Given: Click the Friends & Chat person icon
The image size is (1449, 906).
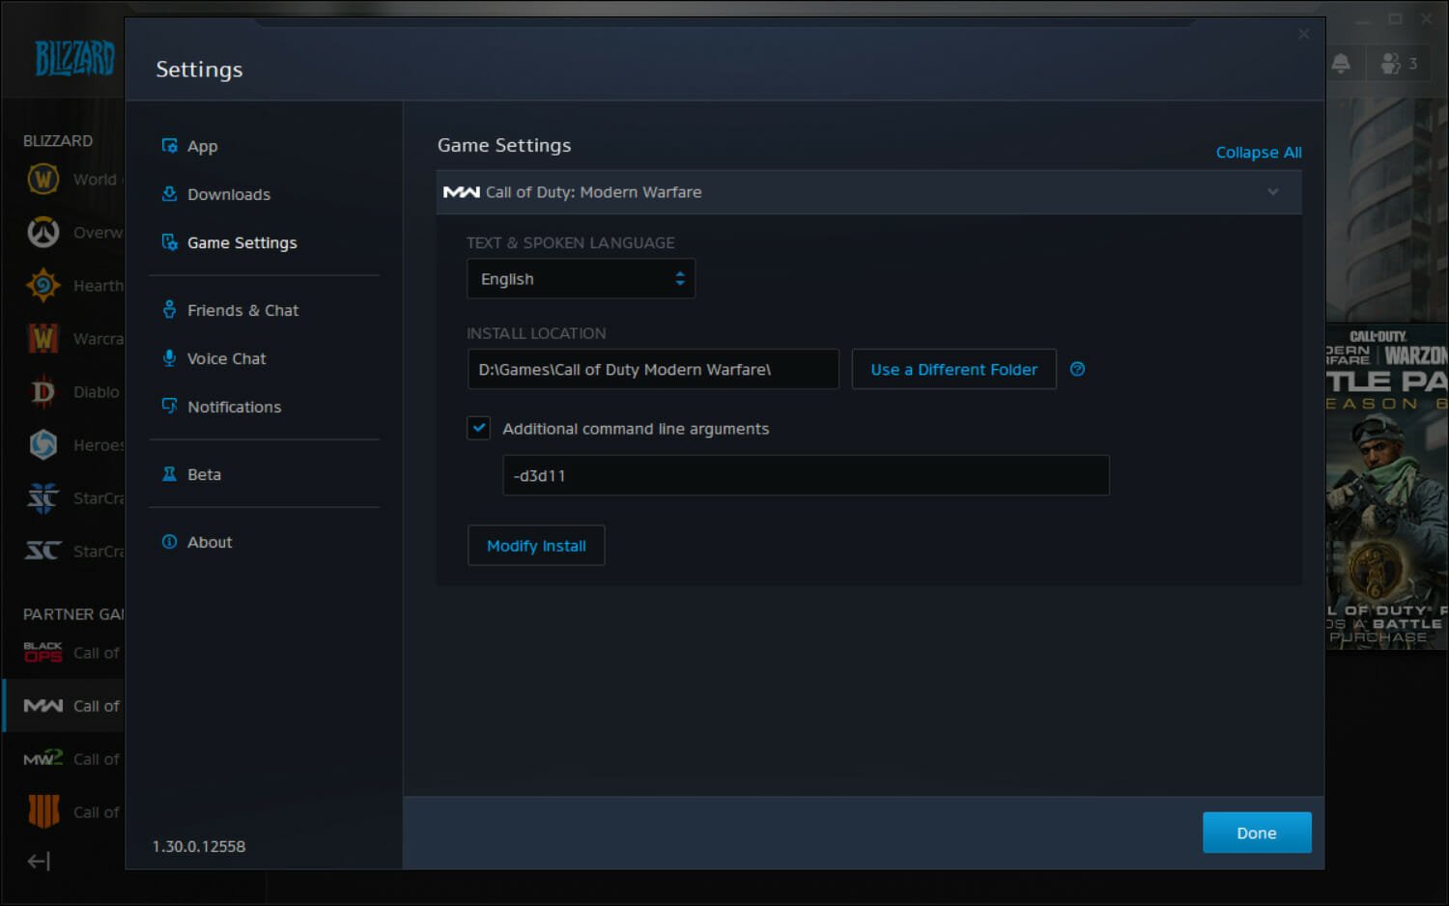Looking at the screenshot, I should [169, 309].
